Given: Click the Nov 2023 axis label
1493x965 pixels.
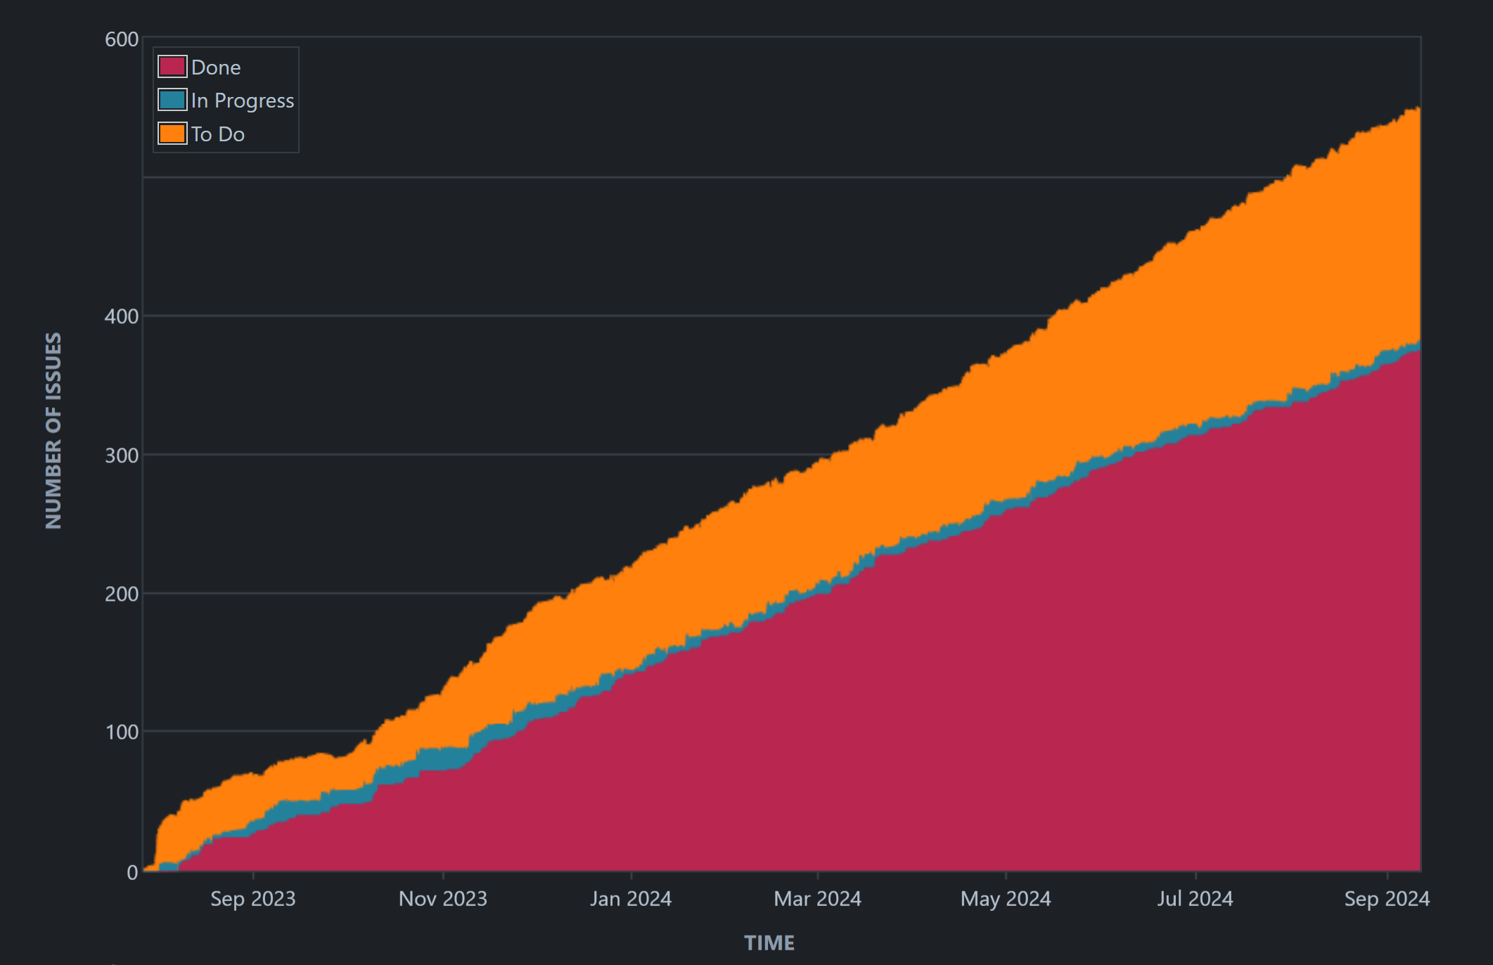Looking at the screenshot, I should [443, 899].
